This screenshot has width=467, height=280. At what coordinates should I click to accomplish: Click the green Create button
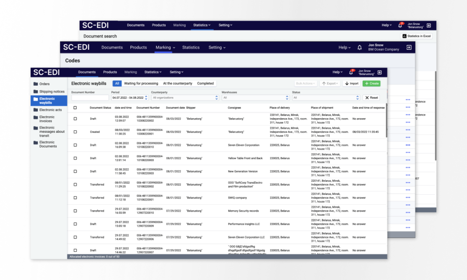pyautogui.click(x=371, y=83)
